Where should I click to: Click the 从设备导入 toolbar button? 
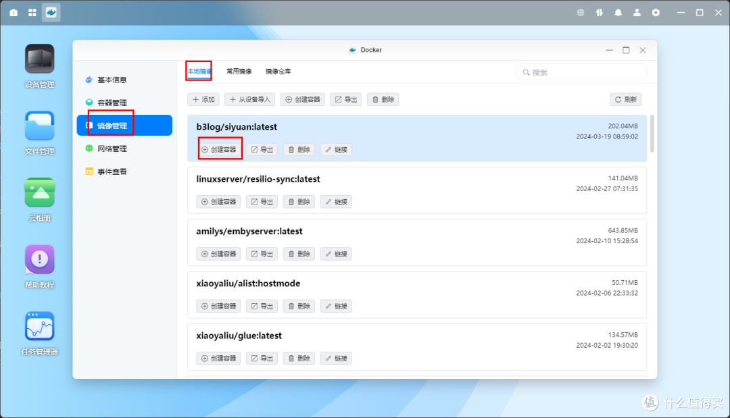(x=250, y=99)
